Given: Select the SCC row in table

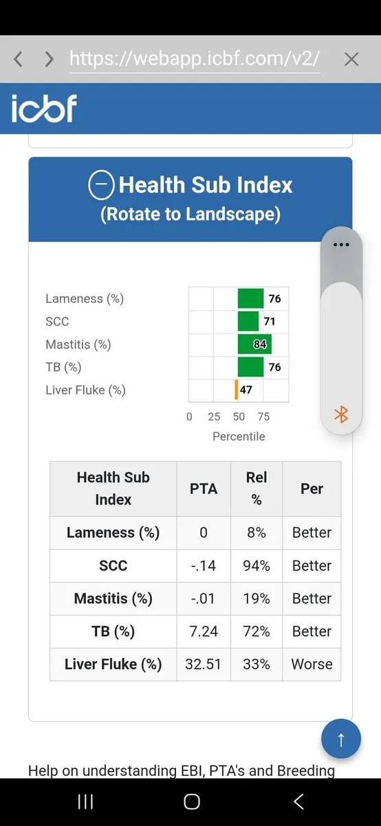Looking at the screenshot, I should pyautogui.click(x=195, y=566).
